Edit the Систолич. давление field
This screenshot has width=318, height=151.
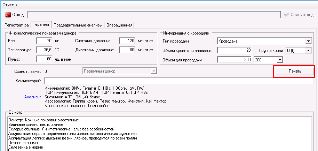click(127, 41)
